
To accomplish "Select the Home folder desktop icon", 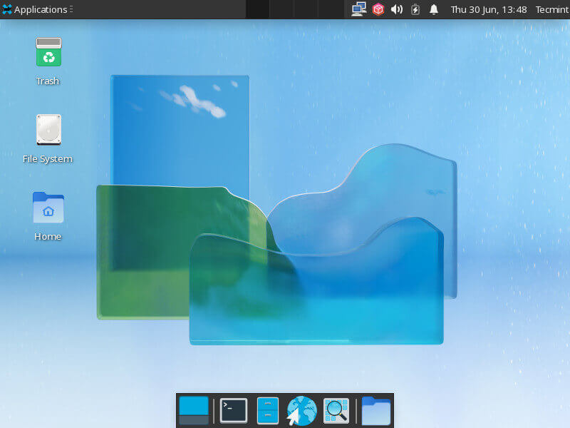I will tap(48, 208).
